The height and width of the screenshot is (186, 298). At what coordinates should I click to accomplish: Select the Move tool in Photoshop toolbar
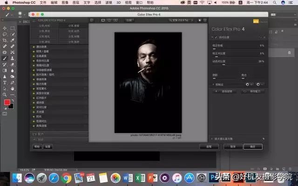[x=5, y=28]
